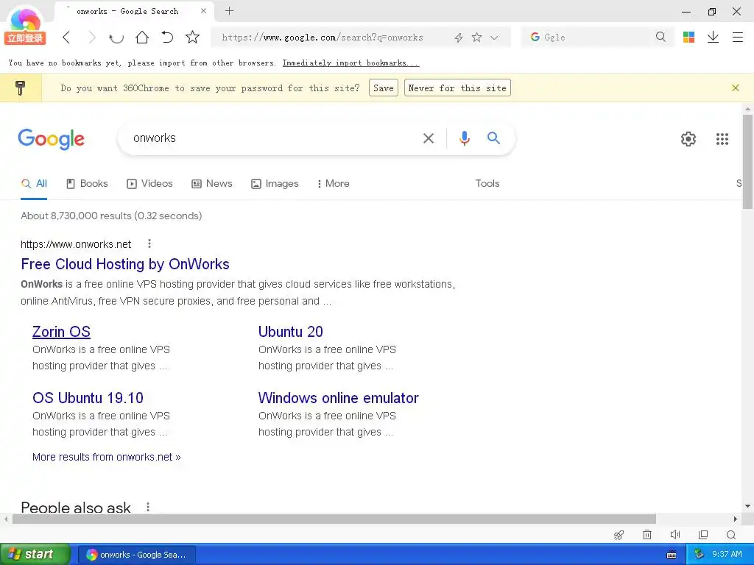Click the password key icon
The height and width of the screenshot is (565, 754).
(x=20, y=88)
